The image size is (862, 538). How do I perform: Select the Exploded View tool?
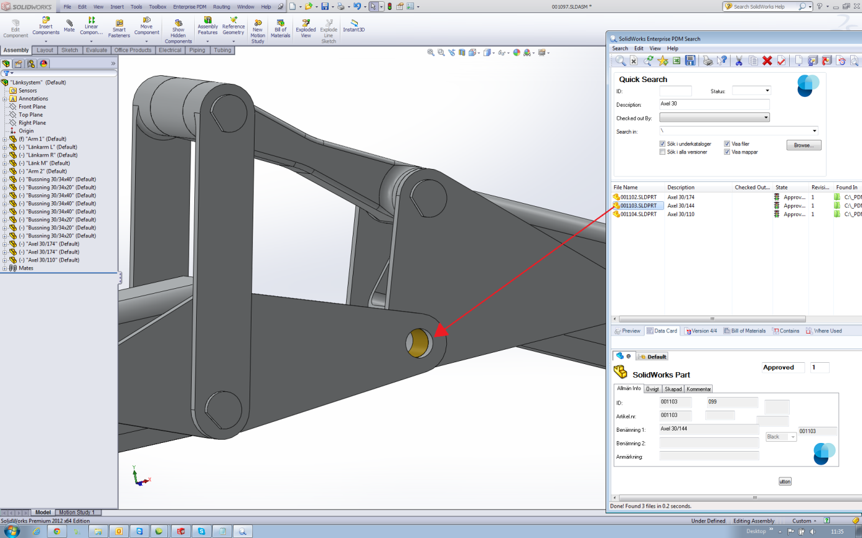[305, 27]
